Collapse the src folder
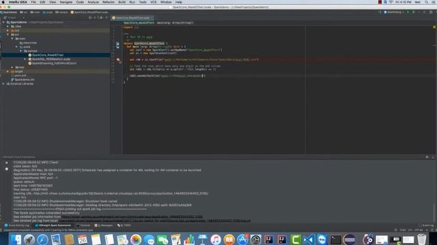 click(8, 35)
